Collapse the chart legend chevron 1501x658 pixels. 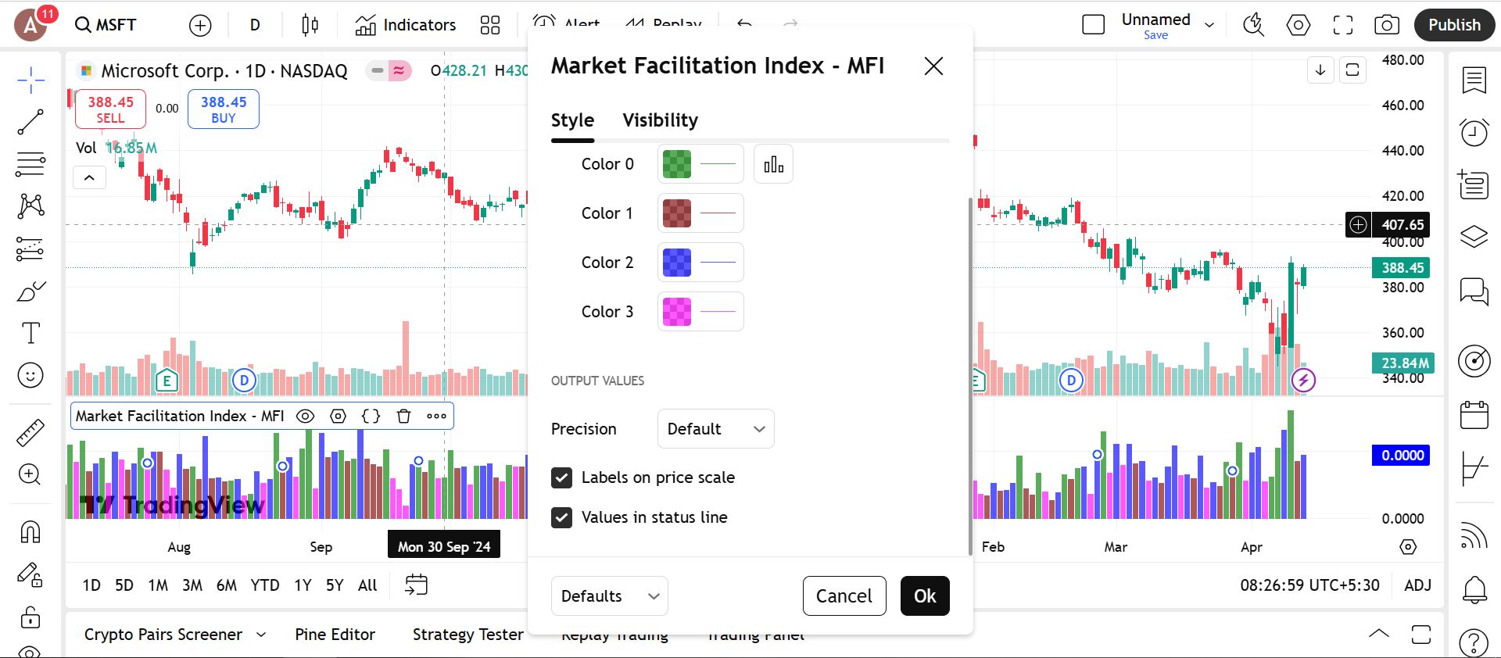[x=89, y=178]
